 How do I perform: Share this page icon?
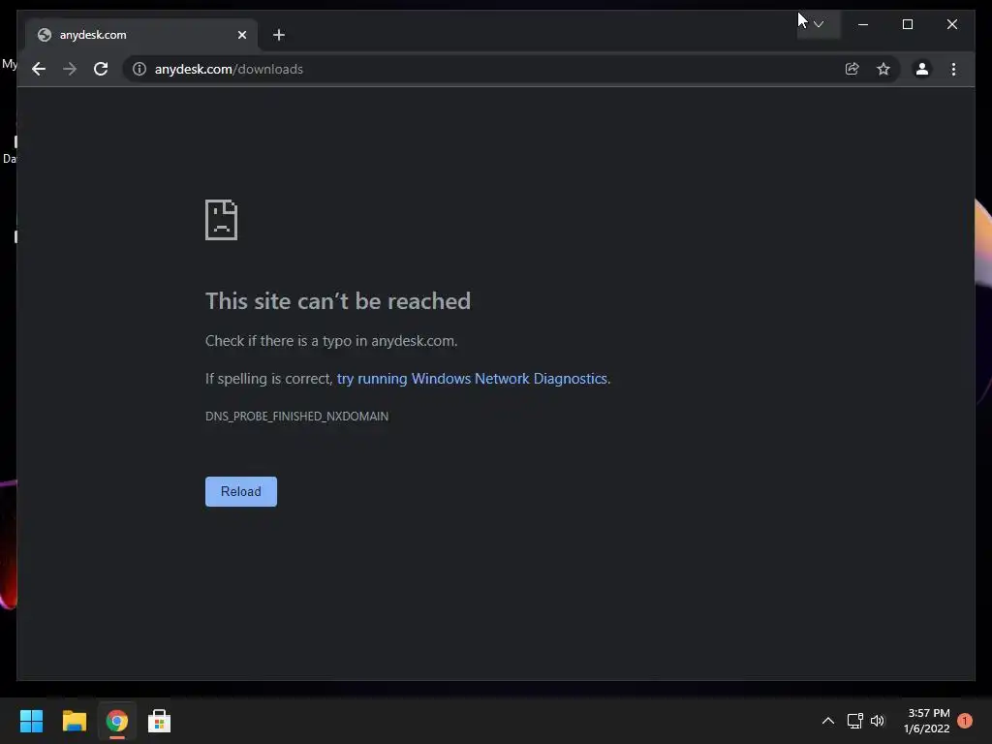[852, 69]
